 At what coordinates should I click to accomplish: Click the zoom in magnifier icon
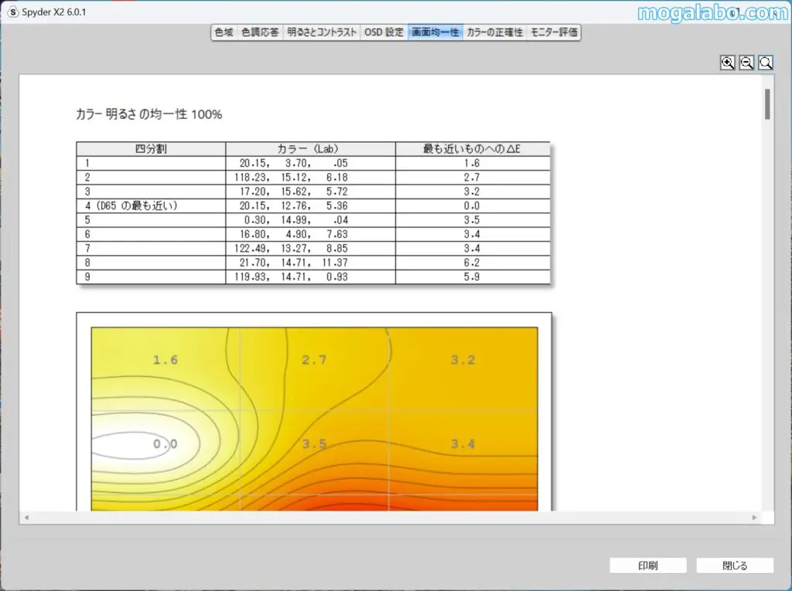[727, 63]
